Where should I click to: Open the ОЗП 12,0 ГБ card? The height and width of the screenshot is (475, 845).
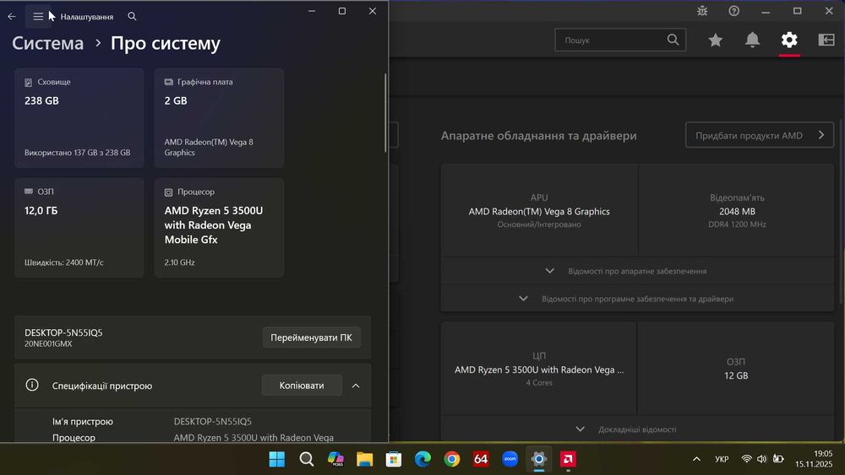79,228
